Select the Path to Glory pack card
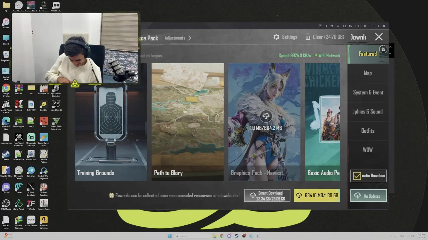428x240 pixels. [x=188, y=122]
